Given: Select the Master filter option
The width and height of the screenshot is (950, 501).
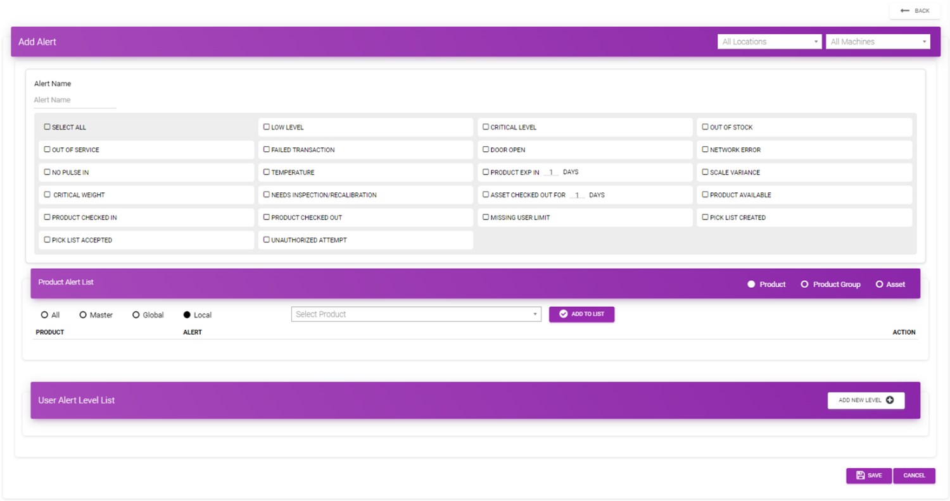Looking at the screenshot, I should [83, 314].
